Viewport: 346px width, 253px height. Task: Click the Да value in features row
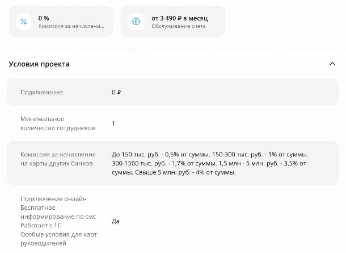[116, 221]
